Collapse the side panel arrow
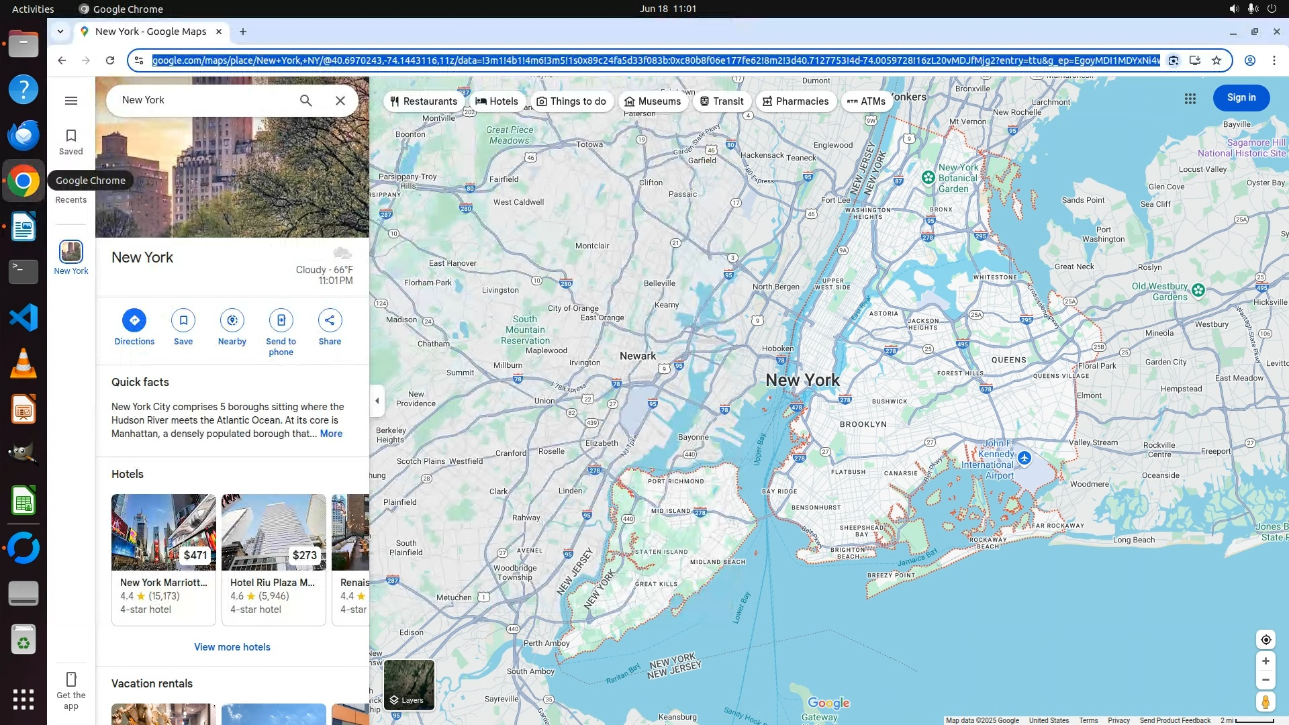Screen dimensions: 1289x725 [x=377, y=401]
